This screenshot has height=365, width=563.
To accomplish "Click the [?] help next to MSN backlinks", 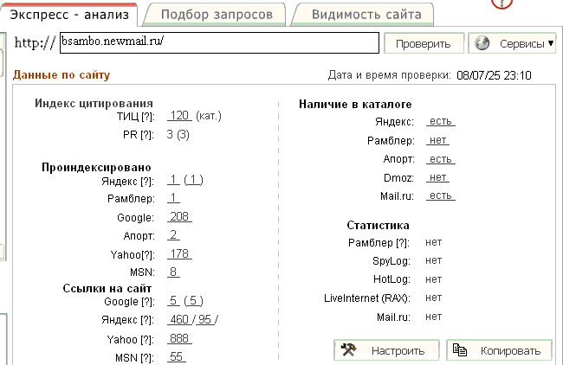I will click(147, 358).
